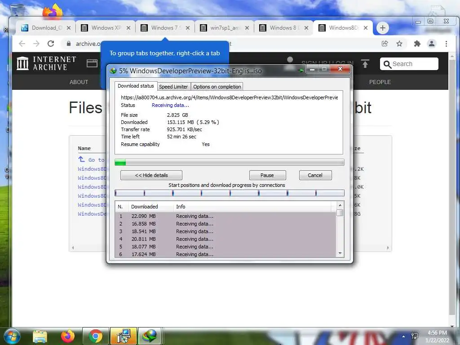Open the installer icon in taskbar
Screen dimensions: 460x345
coord(124,336)
